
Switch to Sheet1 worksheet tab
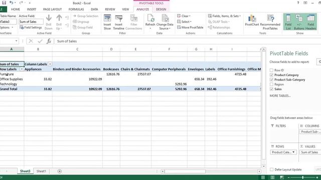point(41,171)
